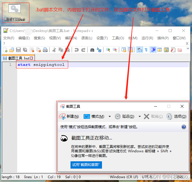This screenshot has height=182, width=192.
Task: Open the 视图(V) menu
Action: coord(55,38)
